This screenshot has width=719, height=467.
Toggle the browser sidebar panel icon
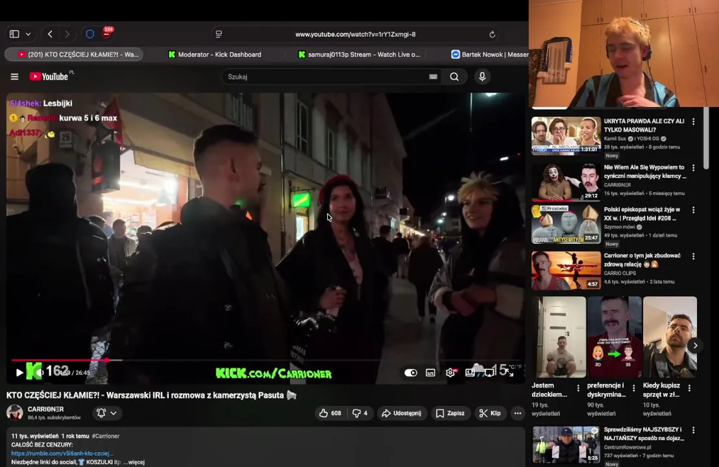tap(14, 34)
